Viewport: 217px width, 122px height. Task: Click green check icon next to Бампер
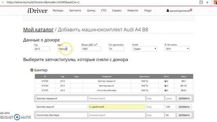pos(32,70)
